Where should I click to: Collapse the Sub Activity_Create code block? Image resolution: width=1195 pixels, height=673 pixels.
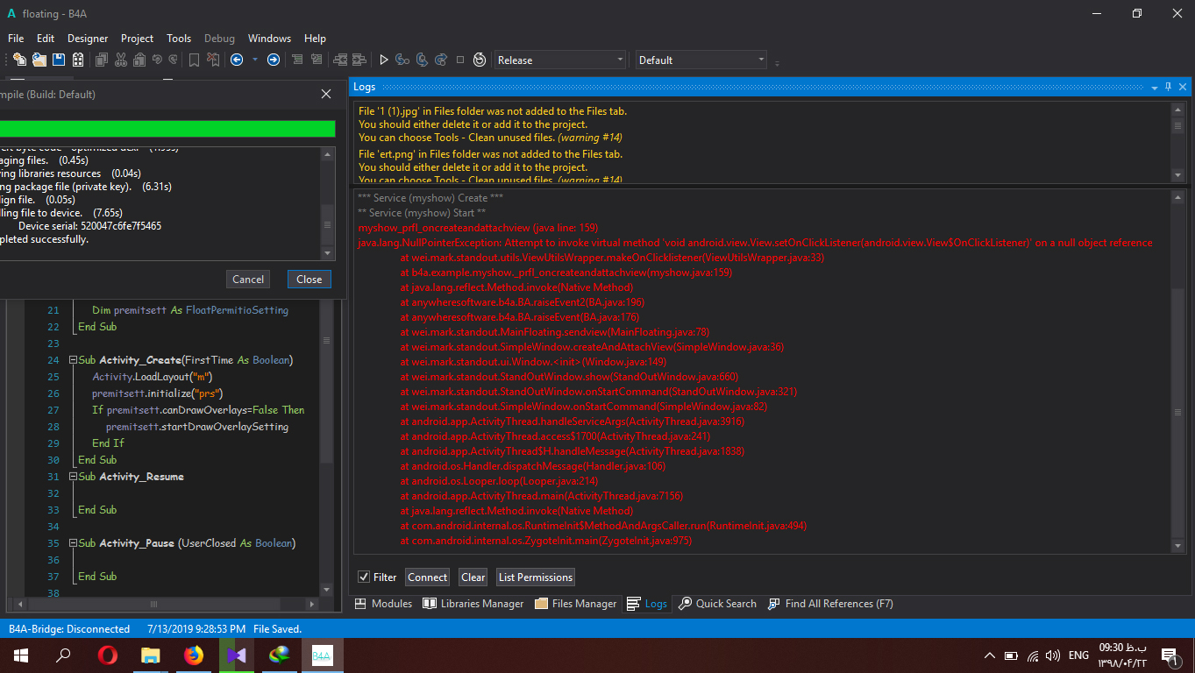click(72, 360)
